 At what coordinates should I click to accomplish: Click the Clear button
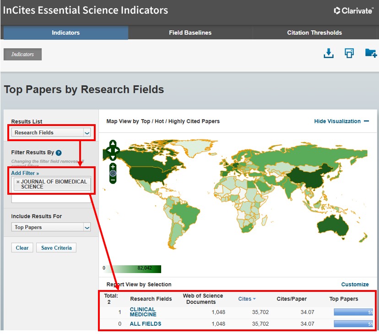pos(22,248)
